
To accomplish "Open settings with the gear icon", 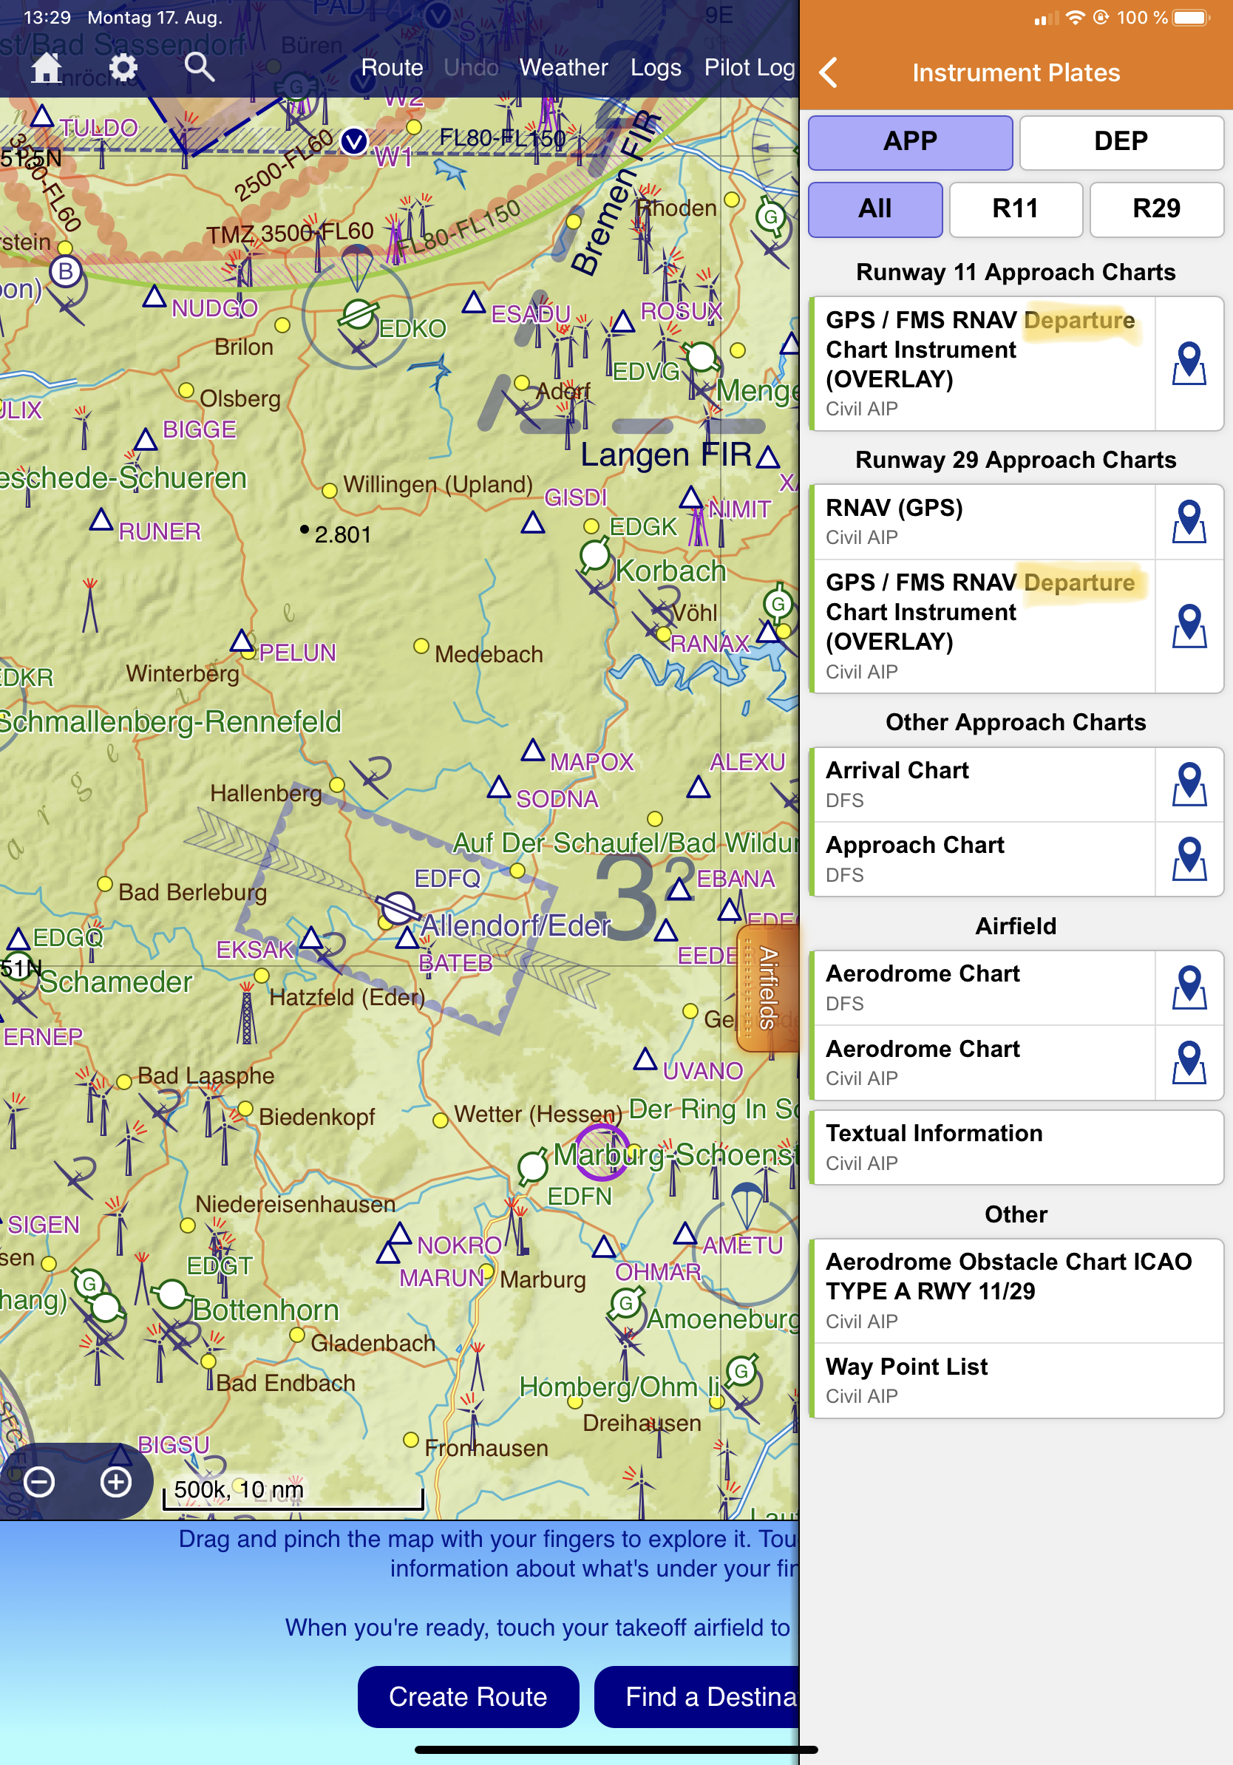I will [122, 68].
